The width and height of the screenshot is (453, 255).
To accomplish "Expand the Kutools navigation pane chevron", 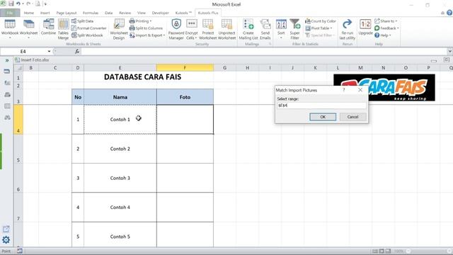I will [6, 60].
